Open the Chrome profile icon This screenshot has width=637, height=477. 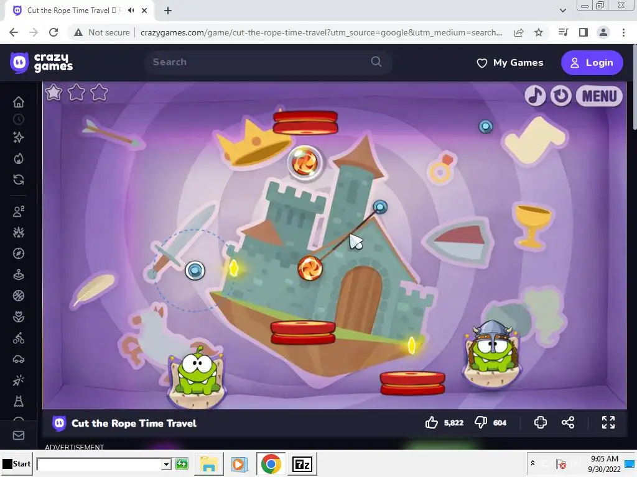tap(603, 32)
